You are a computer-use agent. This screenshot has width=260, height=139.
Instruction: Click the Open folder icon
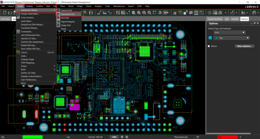[x=10, y=13]
